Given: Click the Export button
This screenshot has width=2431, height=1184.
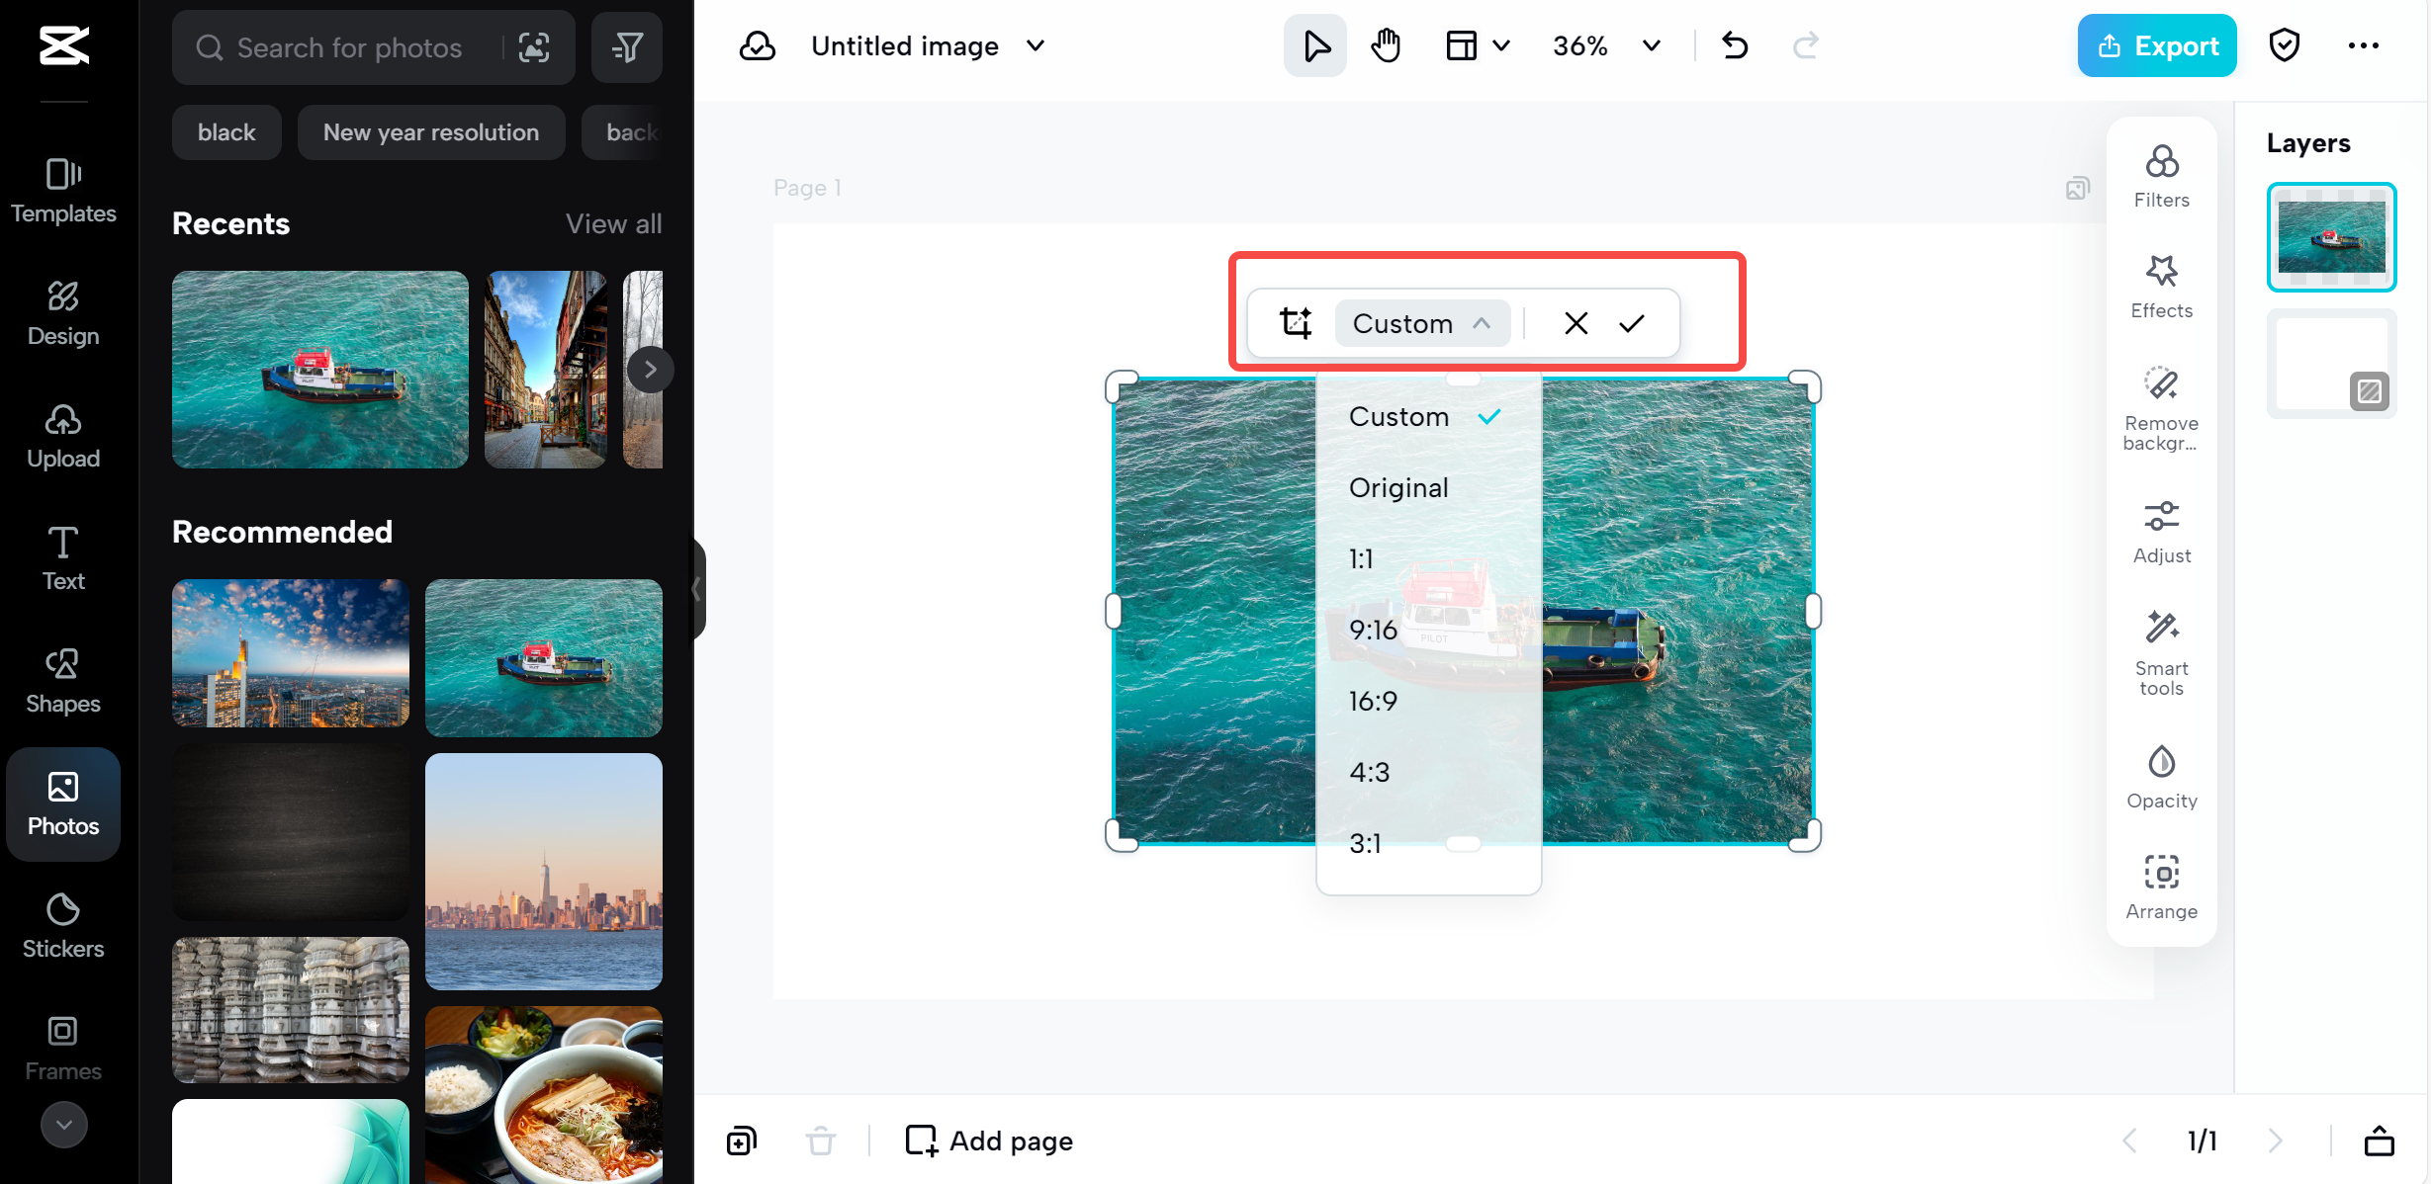Looking at the screenshot, I should pyautogui.click(x=2156, y=45).
